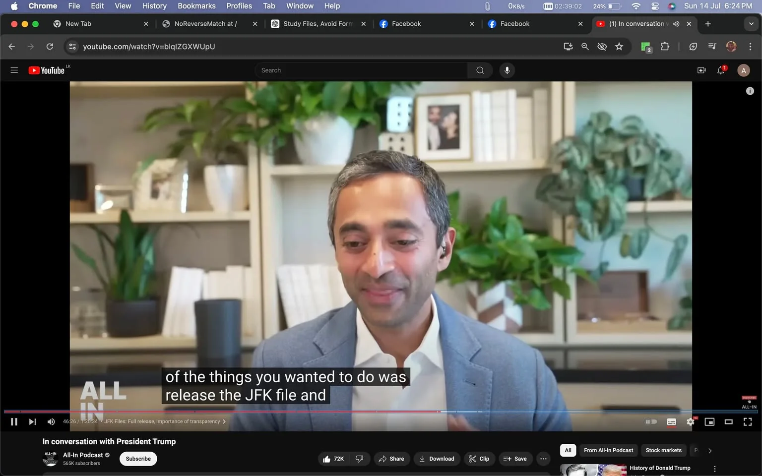
Task: Open macOS Control Center icon
Action: [x=655, y=6]
